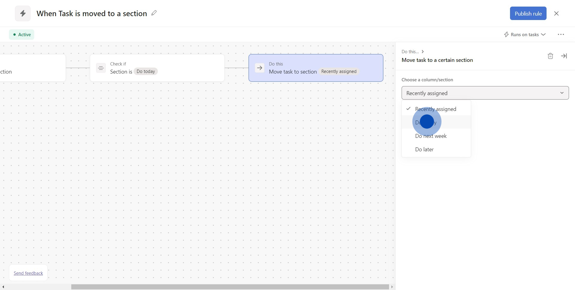The width and height of the screenshot is (575, 290).
Task: Click the pencil icon to rename rule
Action: [154, 13]
